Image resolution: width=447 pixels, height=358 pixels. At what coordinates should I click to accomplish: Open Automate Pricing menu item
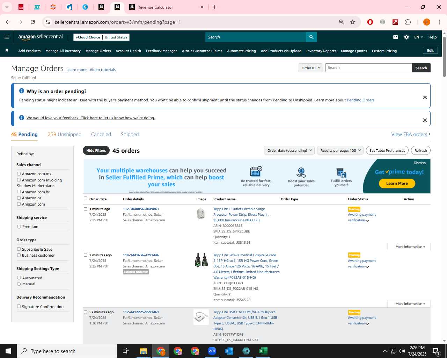click(241, 51)
